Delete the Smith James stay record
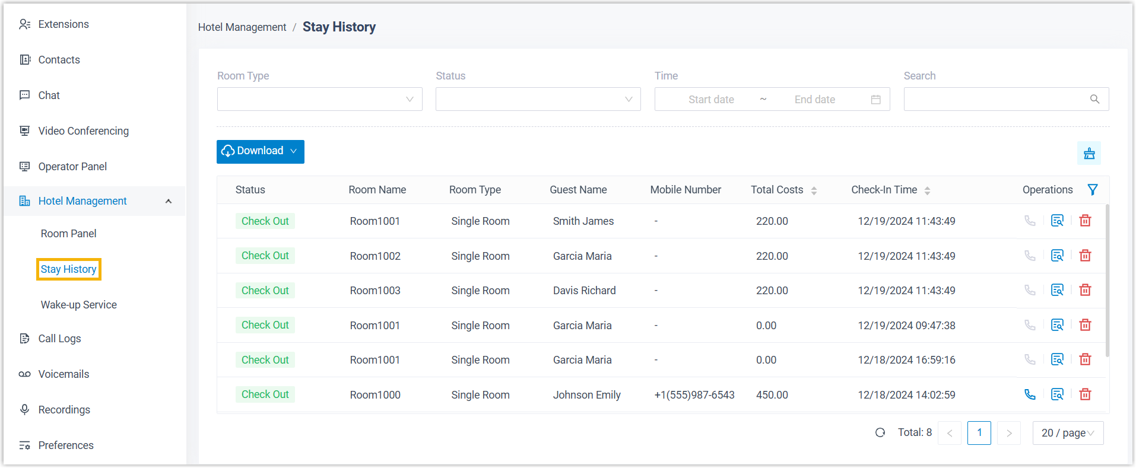 1085,221
